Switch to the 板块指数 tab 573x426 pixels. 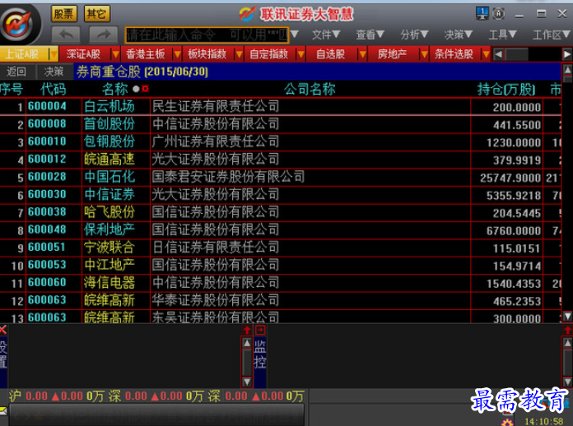[208, 54]
